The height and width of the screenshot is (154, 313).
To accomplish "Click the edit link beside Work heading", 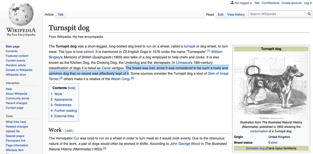I will (x=69, y=131).
